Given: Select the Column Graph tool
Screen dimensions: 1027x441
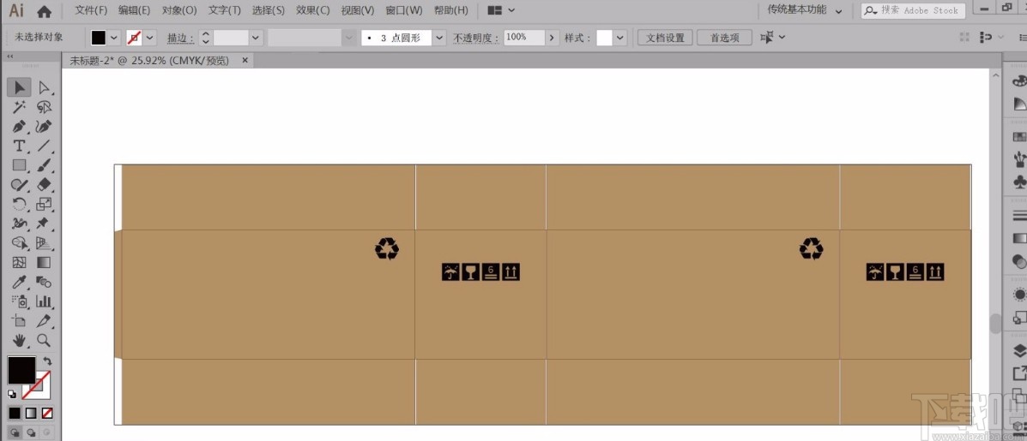Looking at the screenshot, I should click(44, 301).
